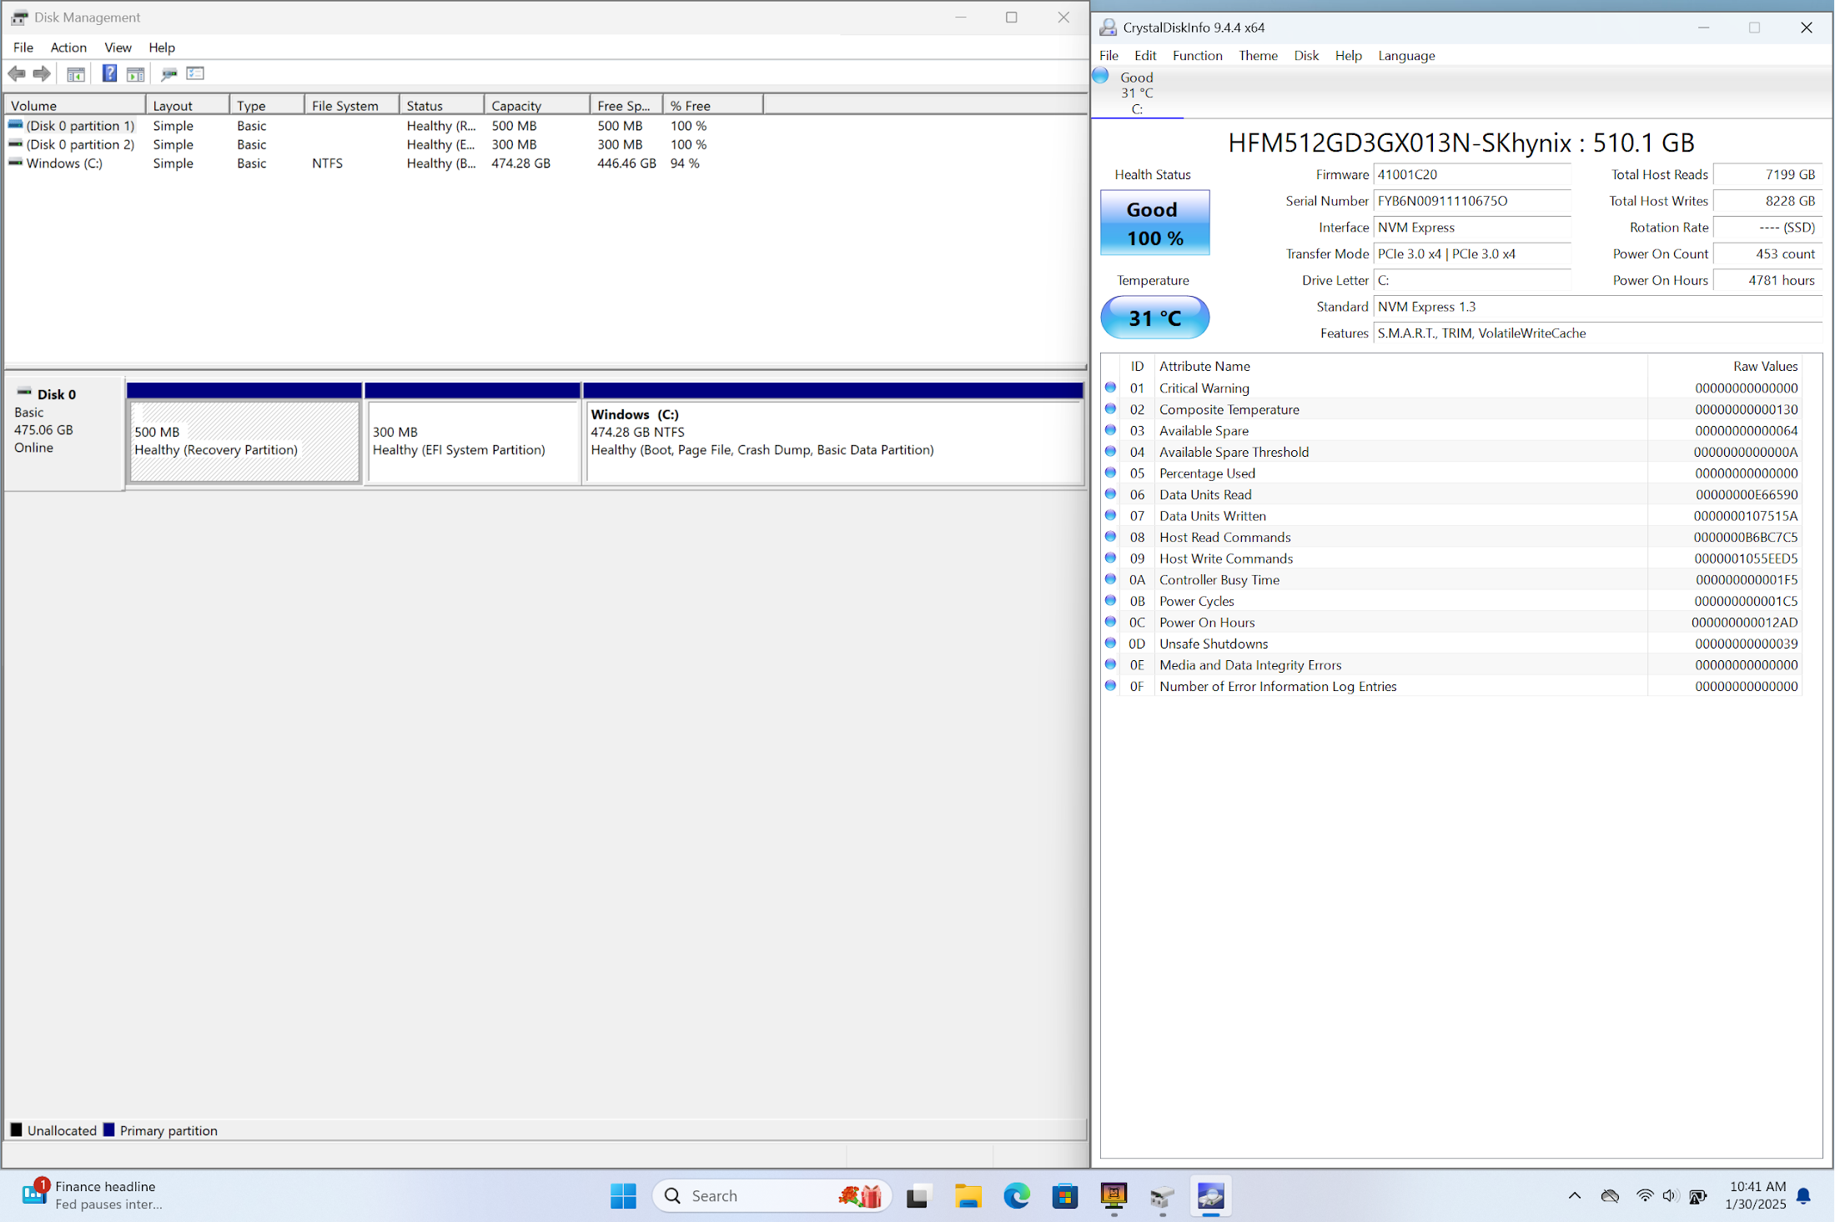The width and height of the screenshot is (1835, 1222).
Task: Click status orb for Media and Data Integrity Errors
Action: pyautogui.click(x=1110, y=664)
